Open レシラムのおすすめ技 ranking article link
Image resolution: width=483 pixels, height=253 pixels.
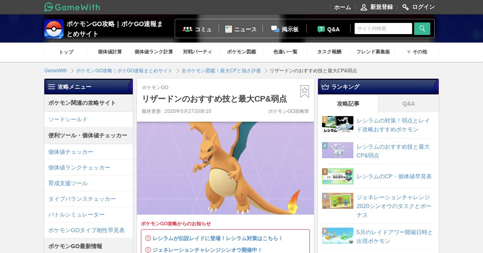click(393, 151)
